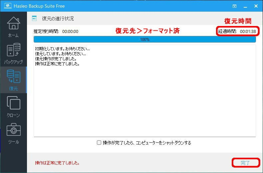This screenshot has width=263, height=173.
Task: Click the estimated remaining time 00:00:00
Action: 70,31
